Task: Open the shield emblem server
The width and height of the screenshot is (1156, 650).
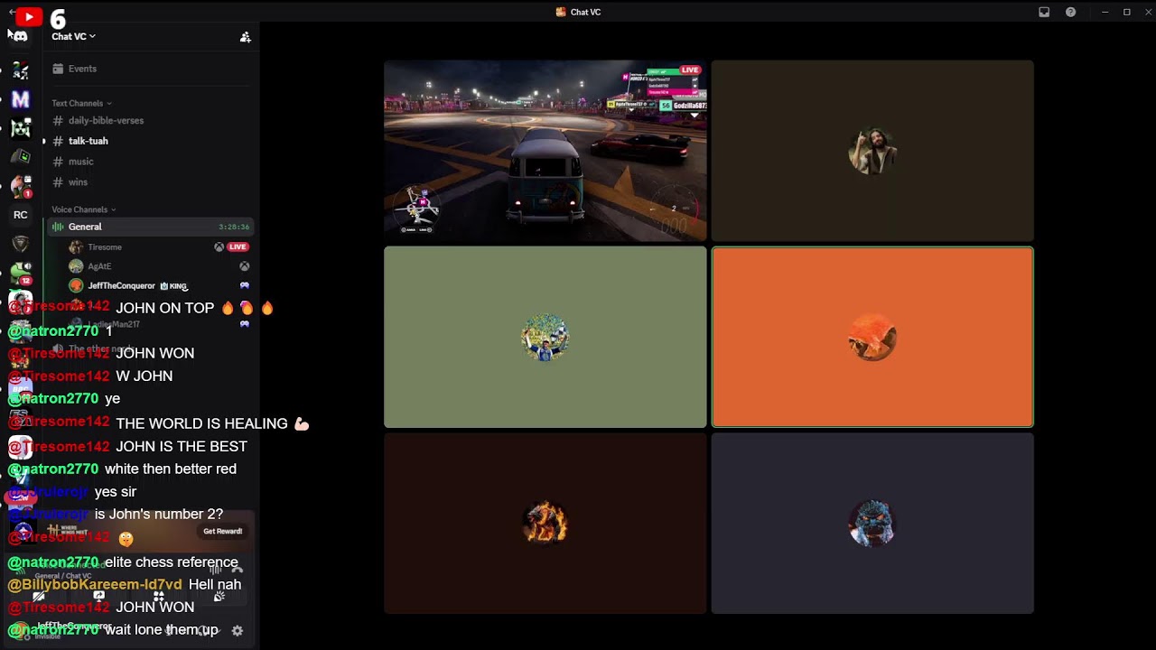Action: pos(20,244)
